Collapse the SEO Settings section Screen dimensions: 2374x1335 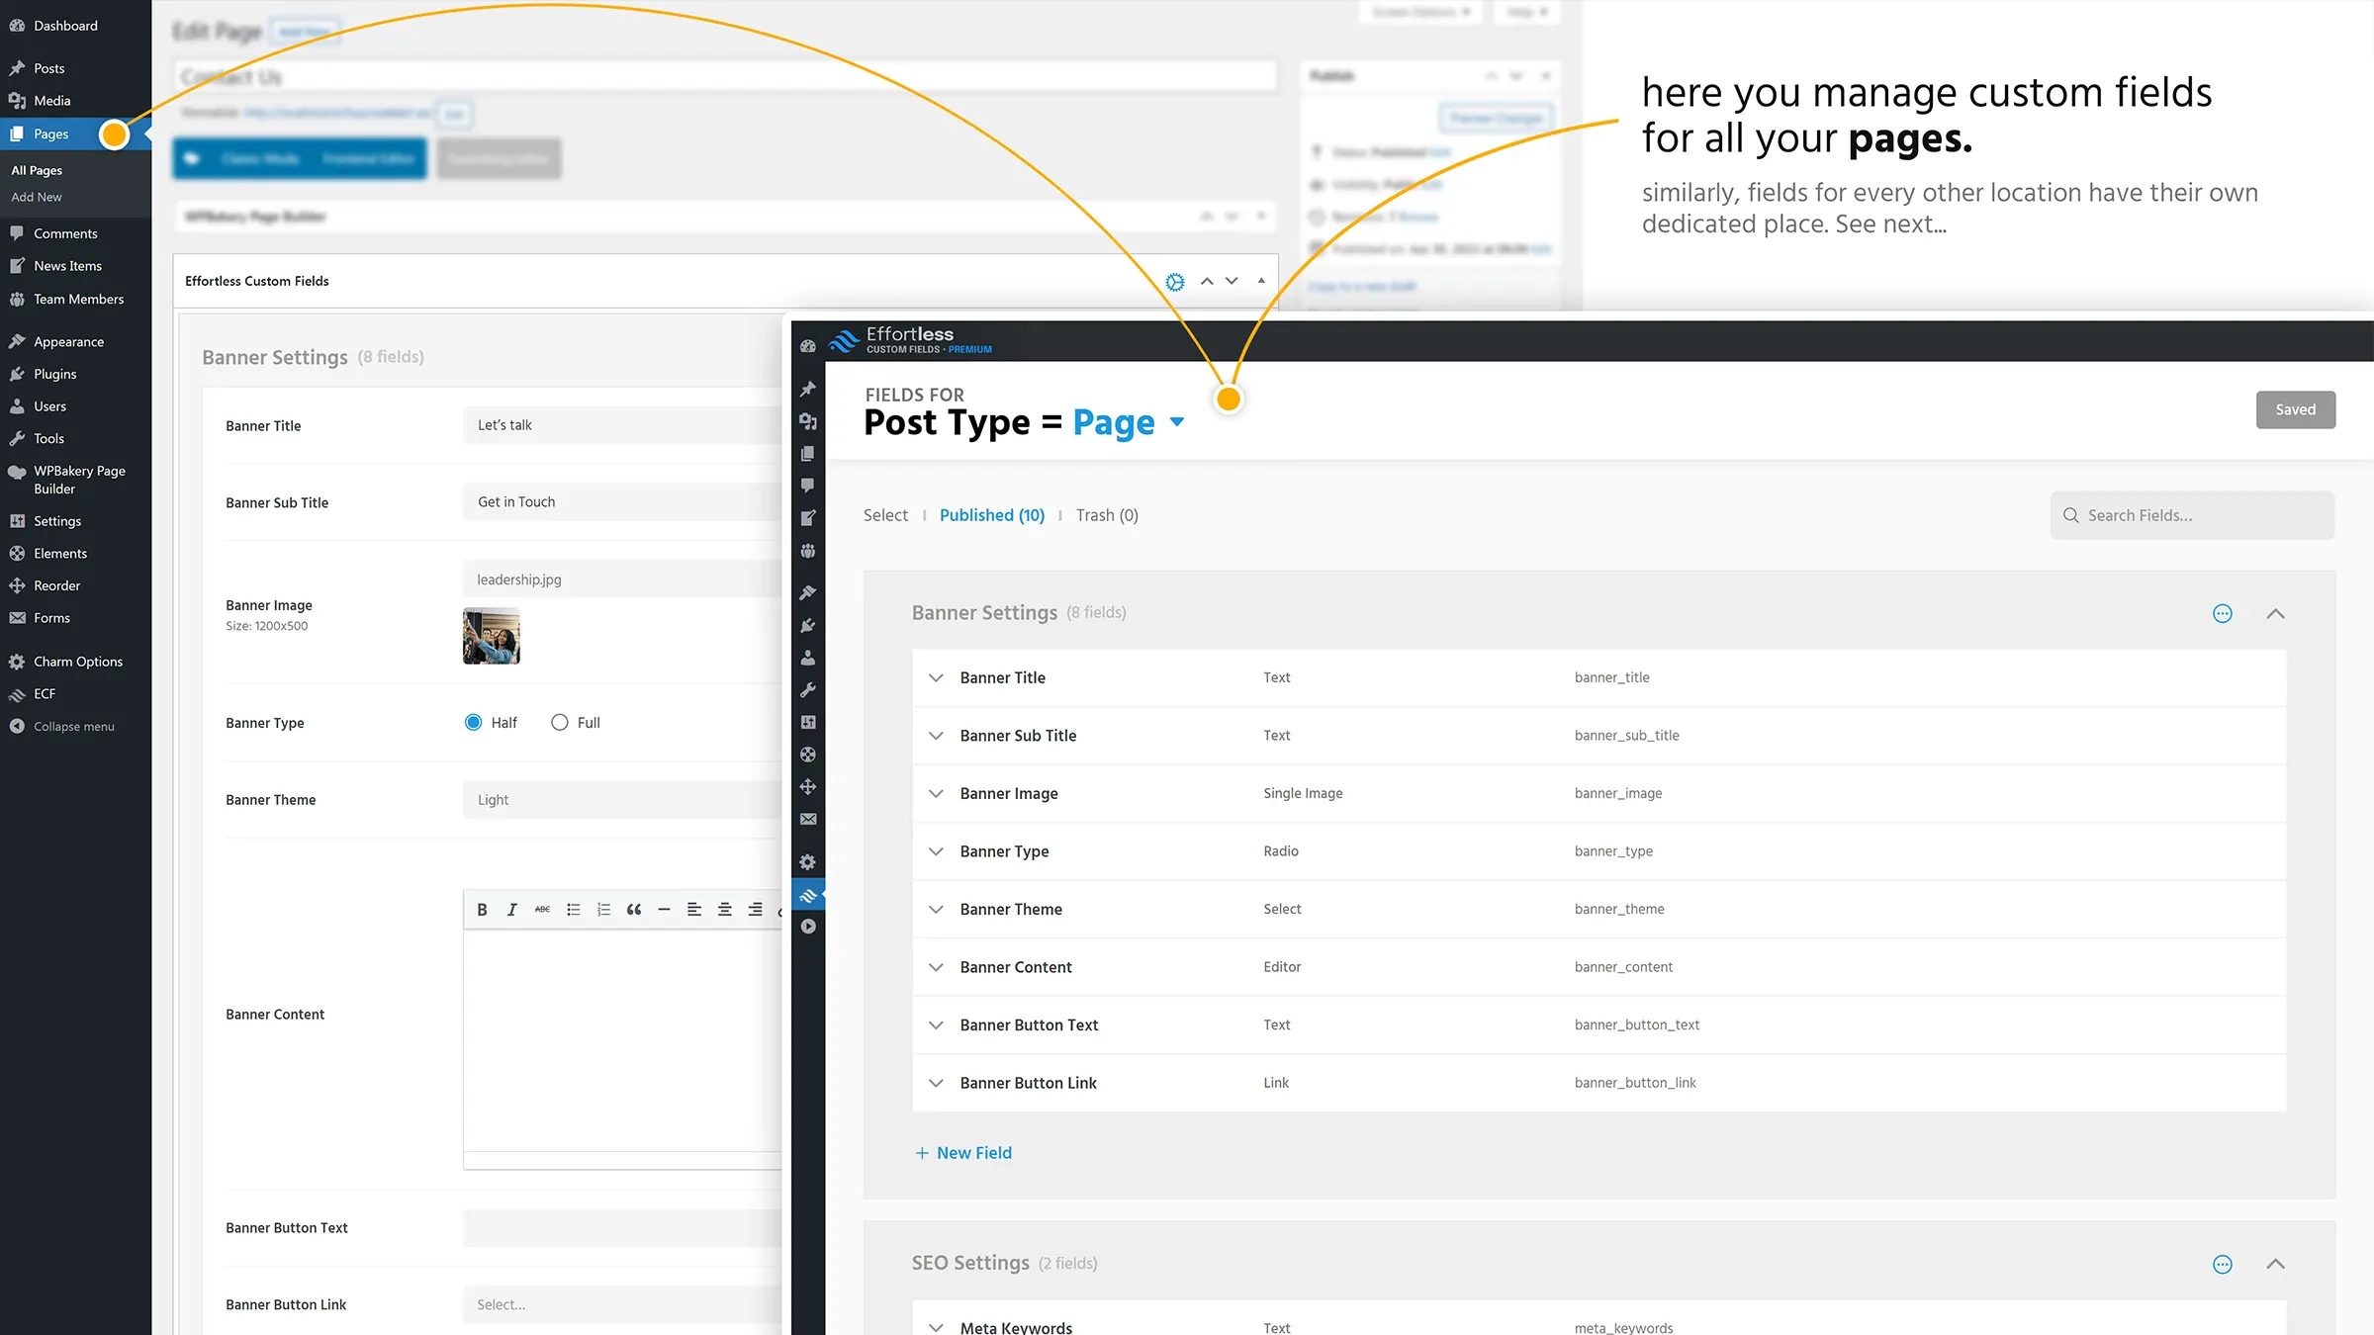(x=2276, y=1264)
